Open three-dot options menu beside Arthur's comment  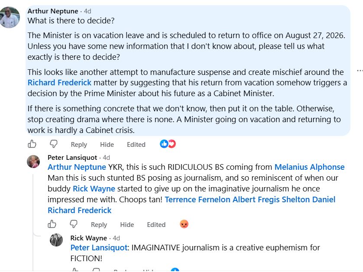tap(360, 70)
